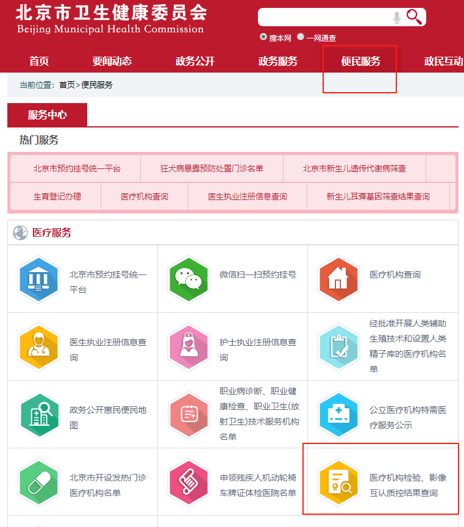This screenshot has height=527, width=464.
Task: Click 北京市预约挂号统一平台 text in 医疗服务 grid
Action: 108,282
